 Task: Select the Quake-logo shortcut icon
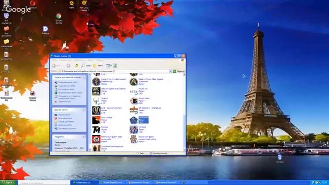tap(96, 101)
